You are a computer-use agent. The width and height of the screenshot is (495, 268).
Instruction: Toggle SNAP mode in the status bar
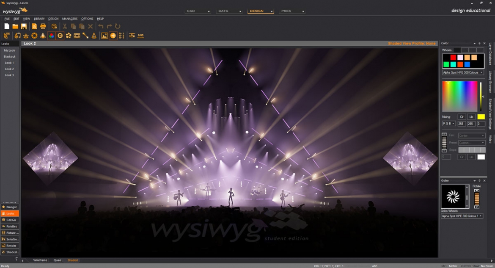(476, 266)
